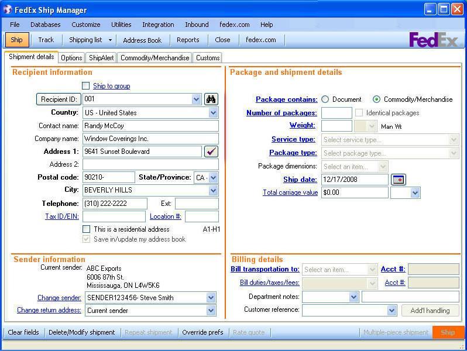
Task: Expand the Change sender dropdown
Action: pos(211,298)
